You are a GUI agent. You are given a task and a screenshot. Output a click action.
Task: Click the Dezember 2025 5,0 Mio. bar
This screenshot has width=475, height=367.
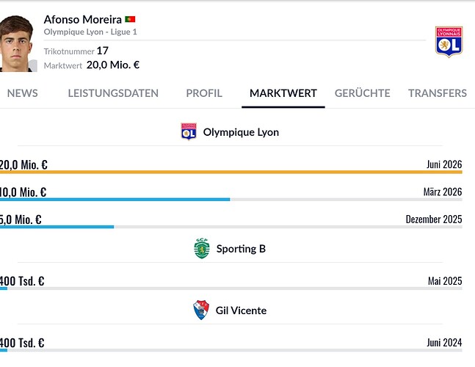pos(57,227)
